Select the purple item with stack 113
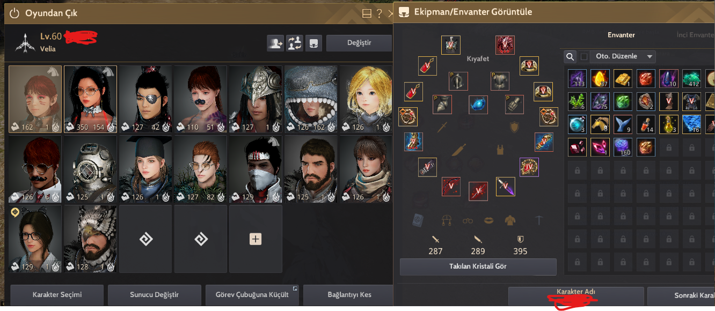Image resolution: width=715 pixels, height=311 pixels. [x=578, y=79]
